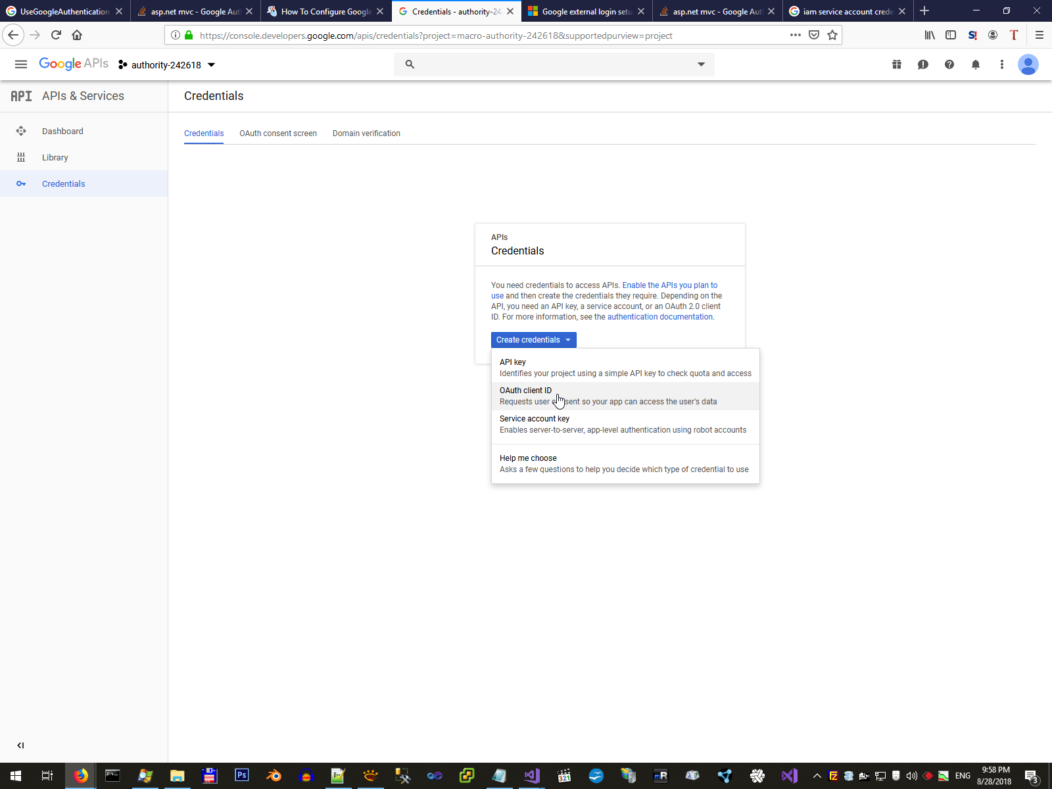
Task: Open the taskbar clock and date
Action: 995,776
